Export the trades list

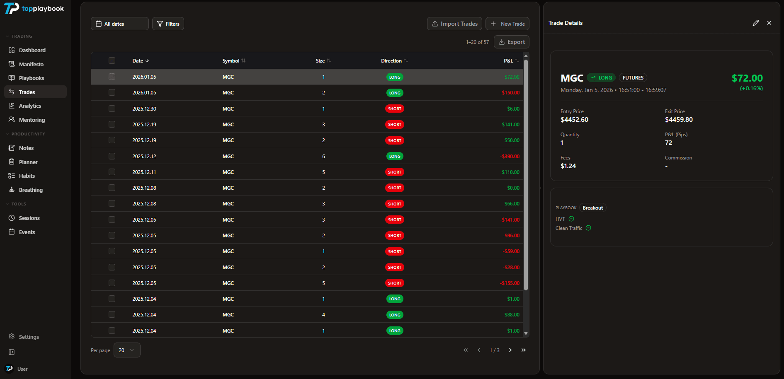[x=511, y=42]
